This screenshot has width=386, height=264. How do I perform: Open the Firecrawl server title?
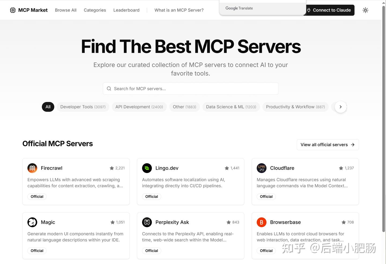pyautogui.click(x=51, y=168)
